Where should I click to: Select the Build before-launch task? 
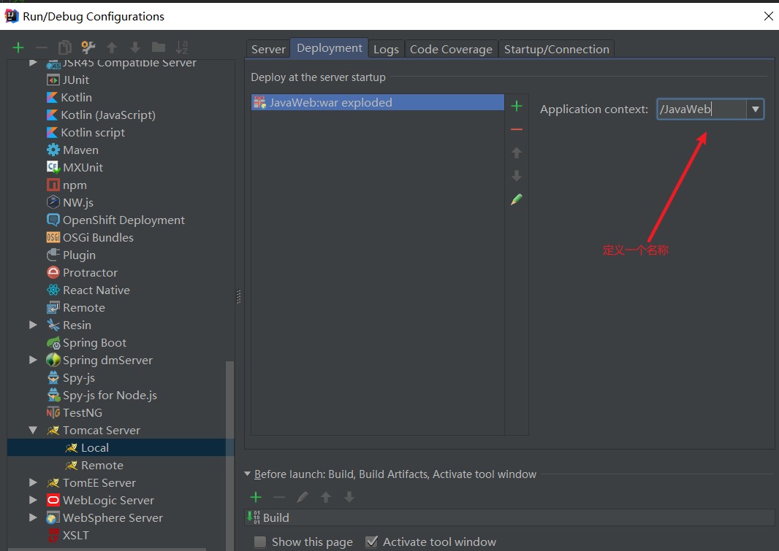click(511, 517)
